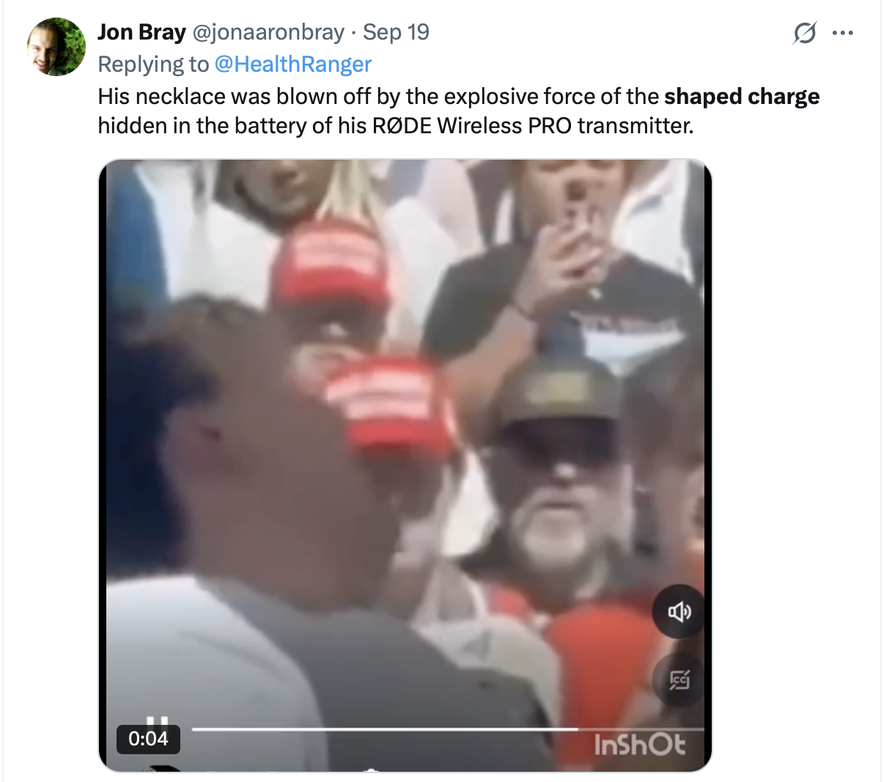Click the bold "shaped charge" text
This screenshot has width=884, height=782.
742,97
